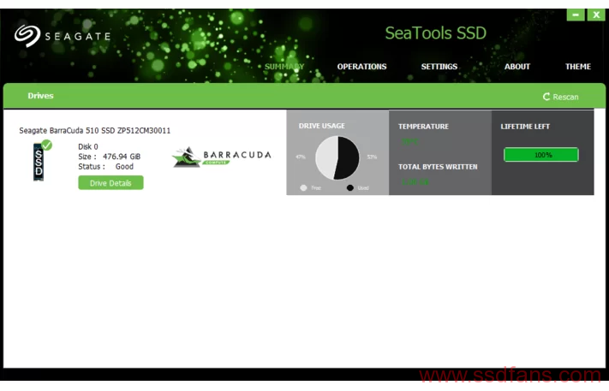
Task: Open Drive Details for Disk 0
Action: pyautogui.click(x=110, y=183)
